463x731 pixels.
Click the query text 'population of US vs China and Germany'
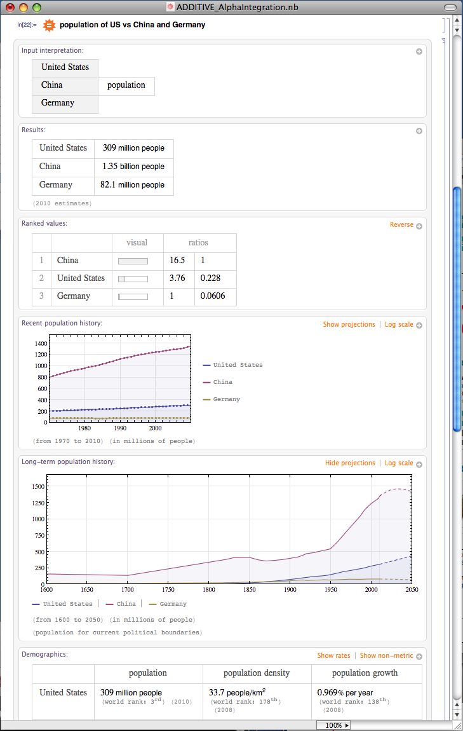[x=132, y=25]
